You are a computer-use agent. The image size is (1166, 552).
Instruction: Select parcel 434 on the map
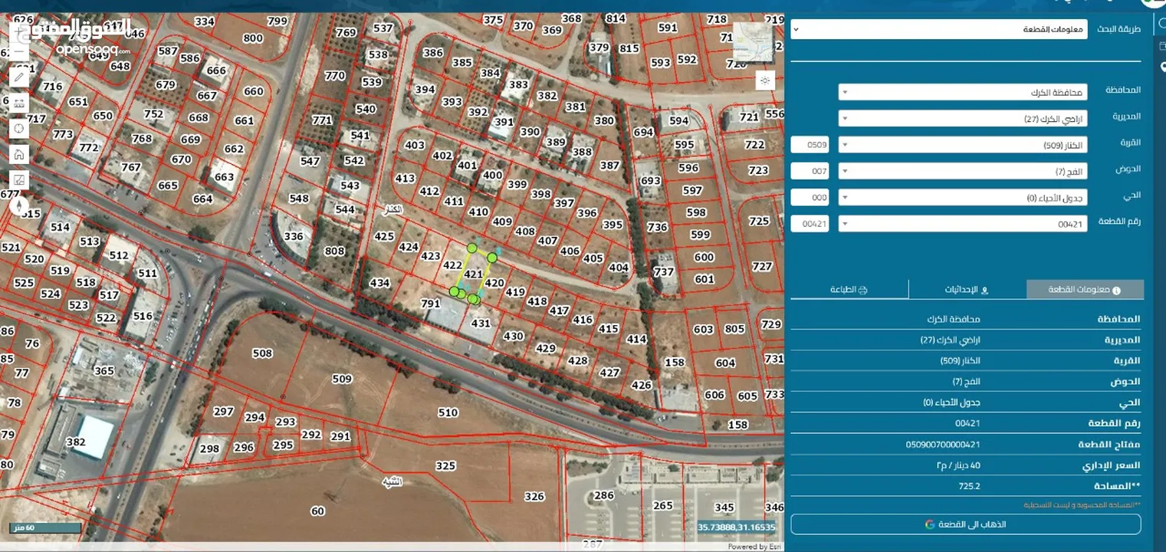point(379,283)
